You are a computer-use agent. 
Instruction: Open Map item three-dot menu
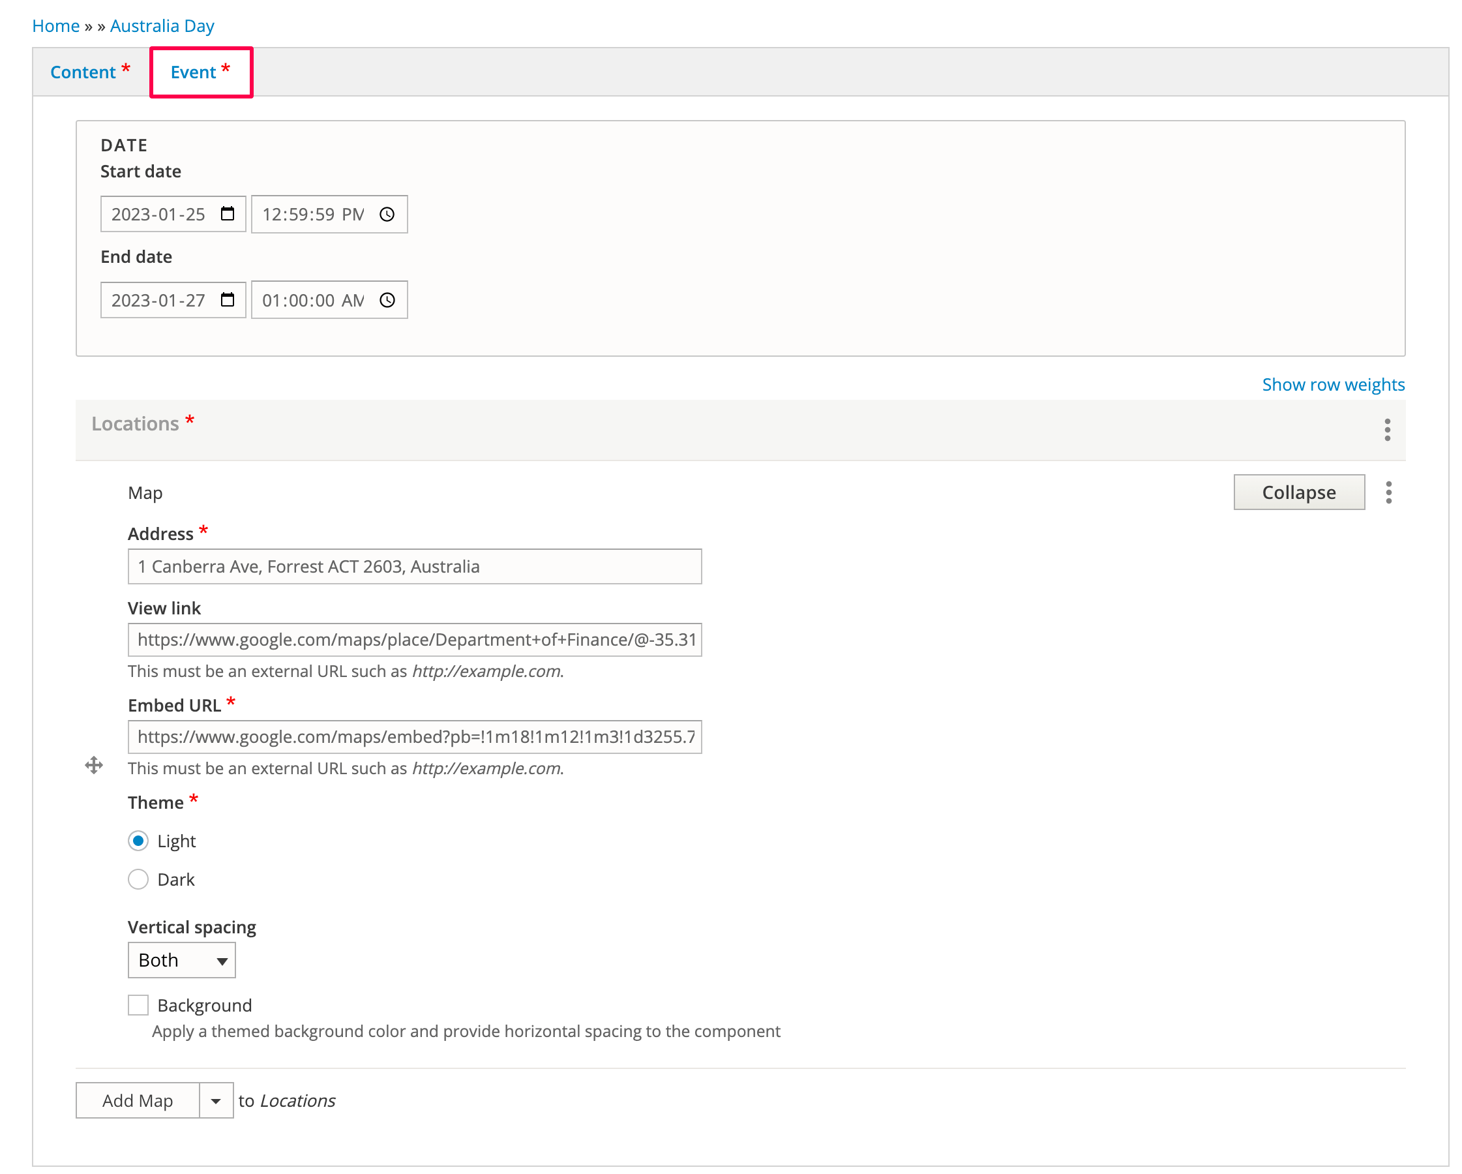[1388, 492]
